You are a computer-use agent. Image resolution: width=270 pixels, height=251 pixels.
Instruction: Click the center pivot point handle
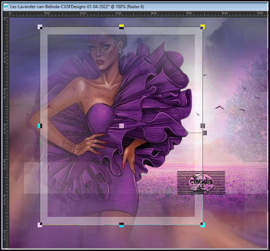(121, 126)
